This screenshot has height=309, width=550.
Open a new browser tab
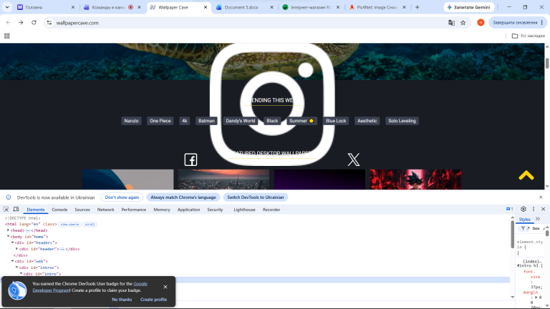click(417, 7)
